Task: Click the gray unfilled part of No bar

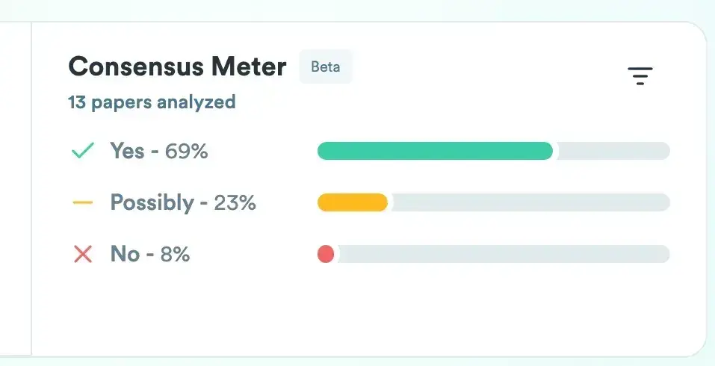Action: (x=503, y=254)
